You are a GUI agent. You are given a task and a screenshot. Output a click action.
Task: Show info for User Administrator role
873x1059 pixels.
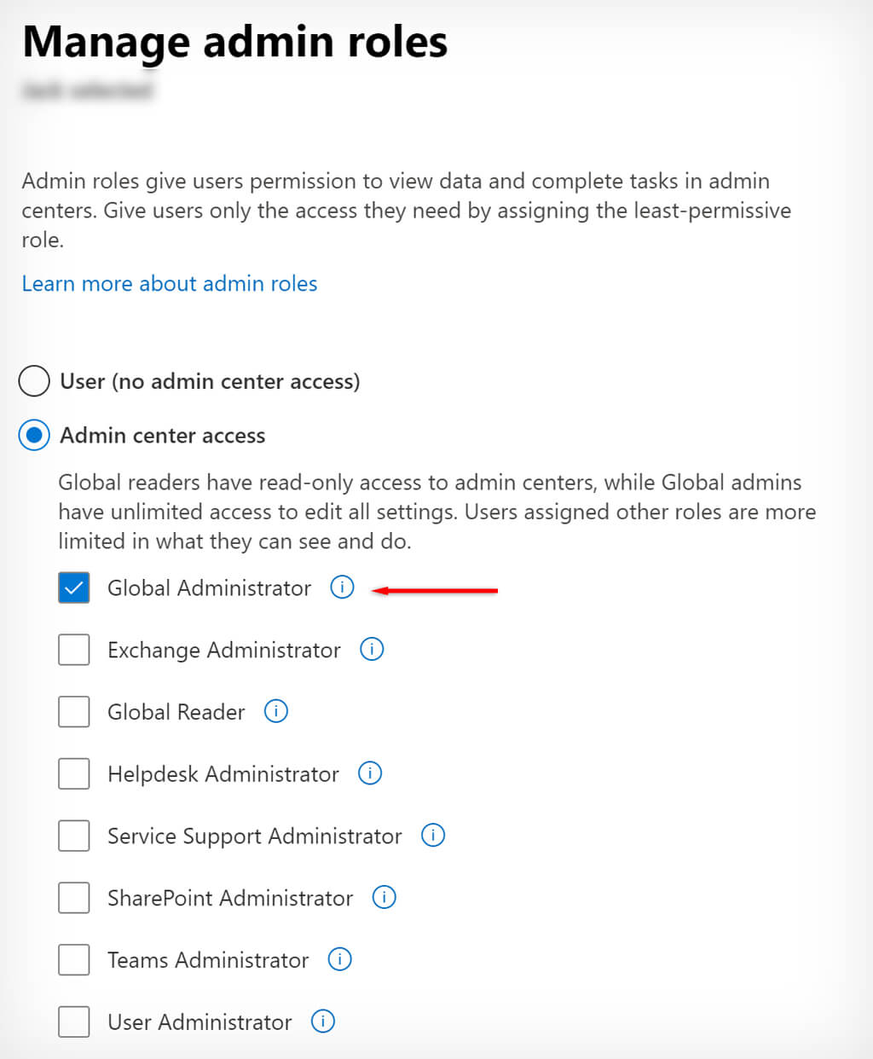[323, 1021]
